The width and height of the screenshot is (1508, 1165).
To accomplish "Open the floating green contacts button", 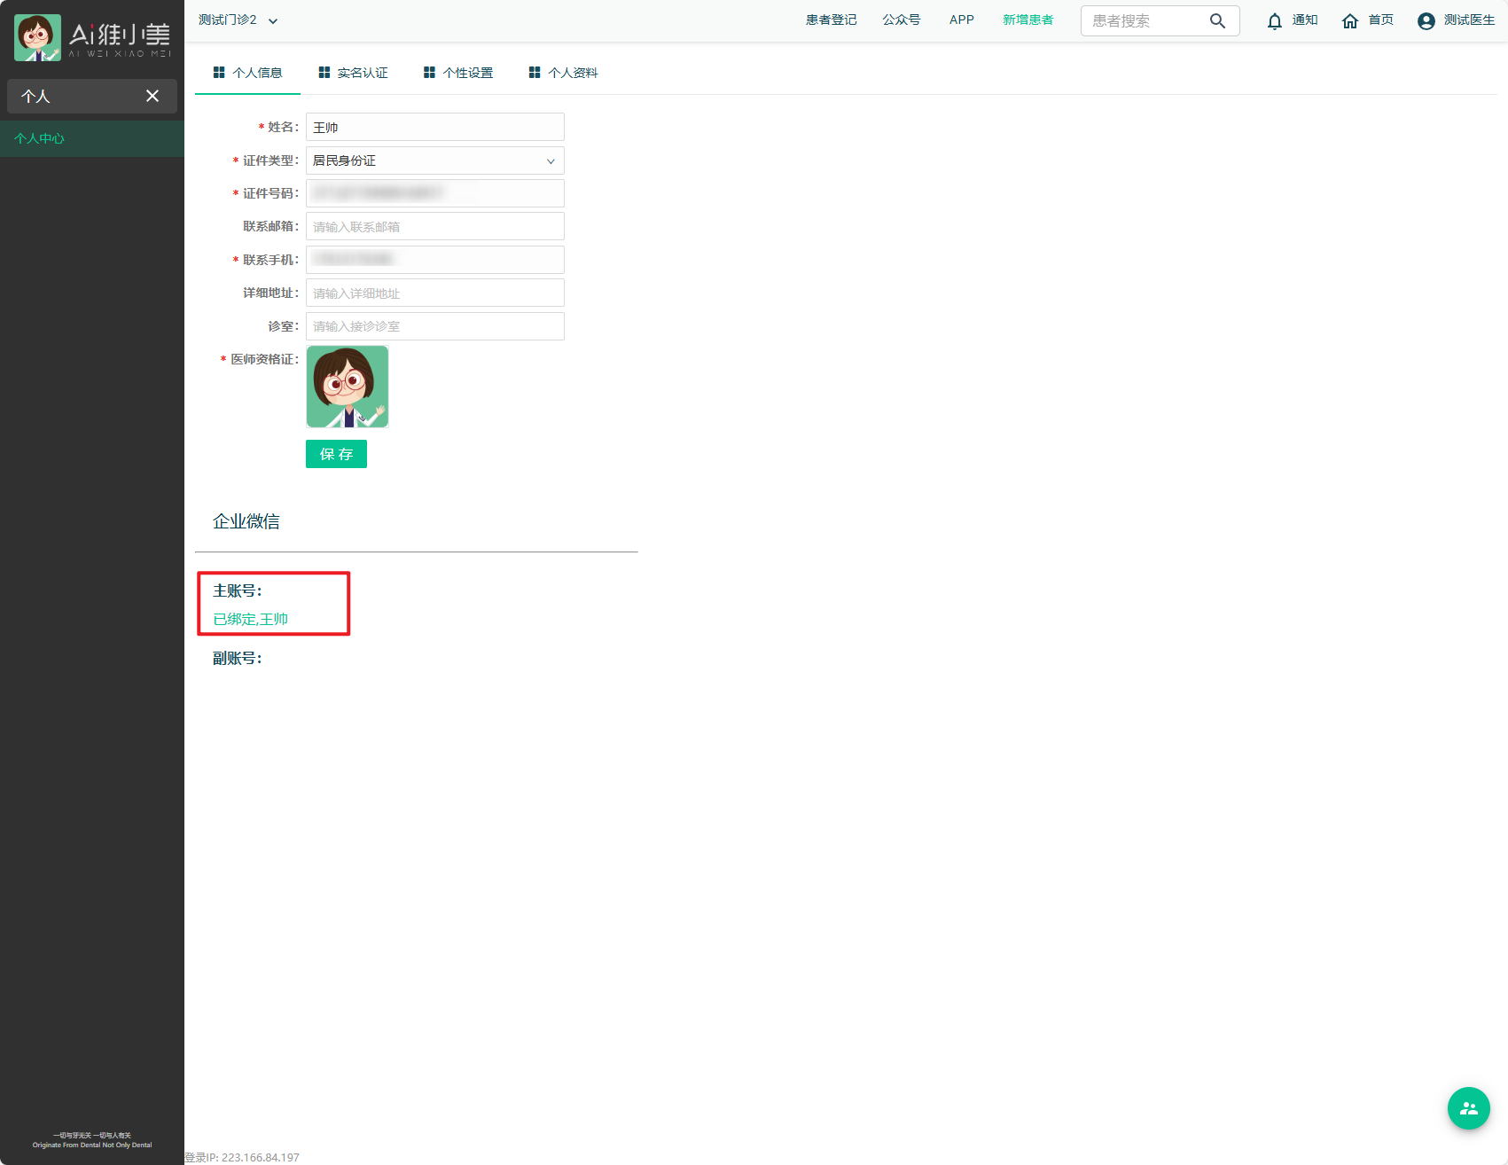I will click(x=1468, y=1108).
